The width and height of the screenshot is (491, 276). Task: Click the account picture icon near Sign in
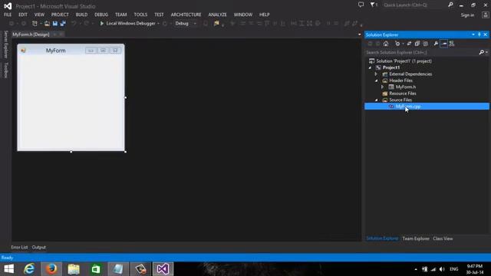(x=485, y=15)
